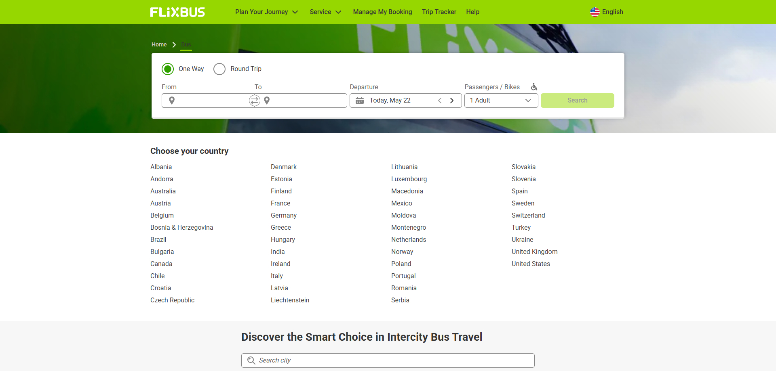Viewport: 776px width, 371px height.
Task: Select Hungary country link
Action: (283, 240)
